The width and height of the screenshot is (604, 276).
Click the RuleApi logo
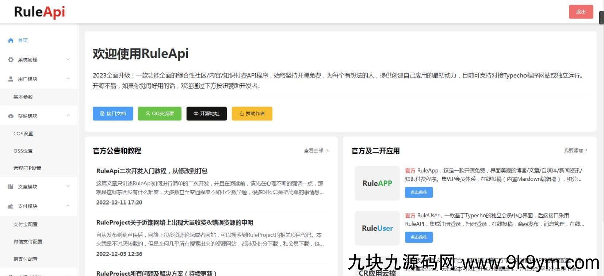pos(39,12)
